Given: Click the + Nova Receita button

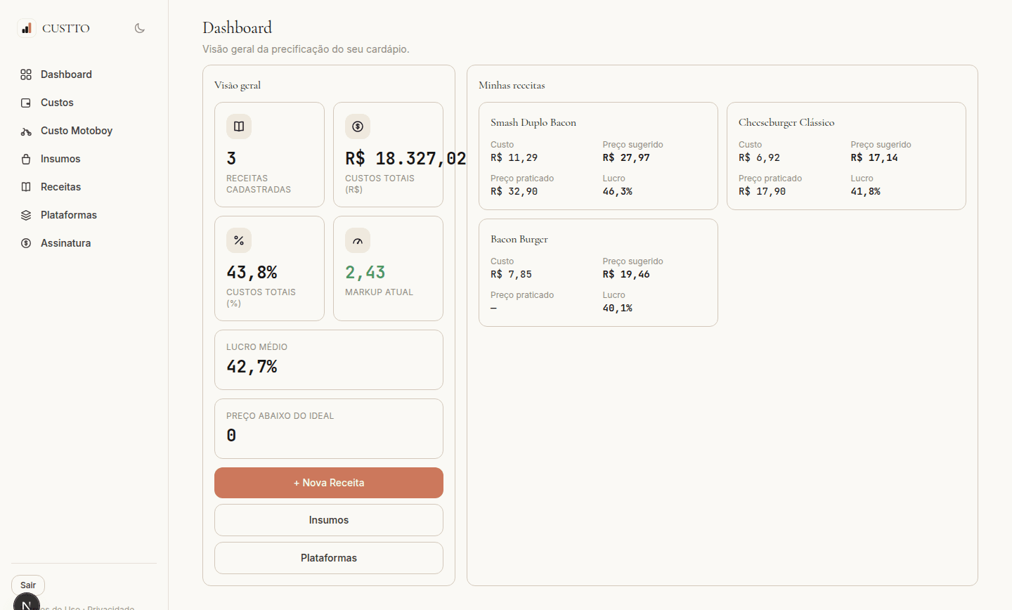Looking at the screenshot, I should pos(329,483).
